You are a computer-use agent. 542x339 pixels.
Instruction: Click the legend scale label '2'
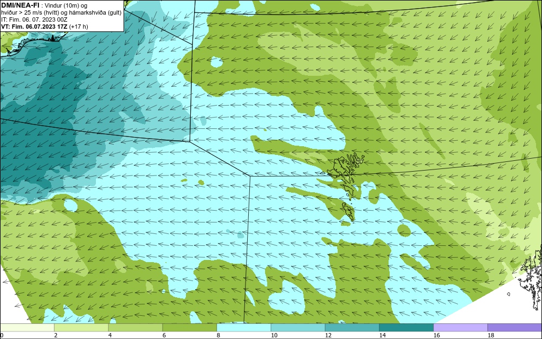56,335
